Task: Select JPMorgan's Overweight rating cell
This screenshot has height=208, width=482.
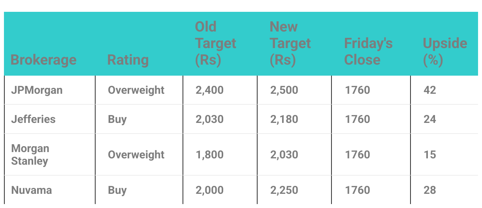Action: (x=136, y=90)
